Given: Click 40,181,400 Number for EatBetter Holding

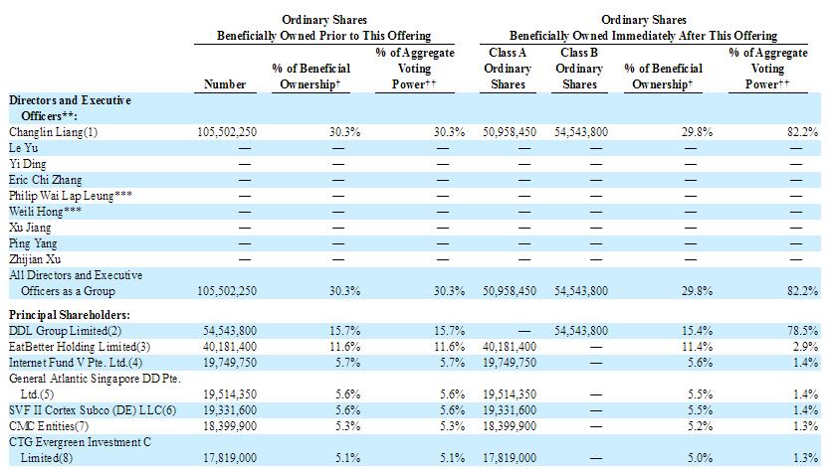Looking at the screenshot, I should click(230, 347).
